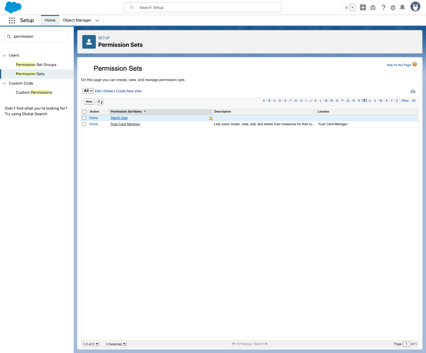Go to the last page arrow
426x353 pixels.
click(266, 344)
